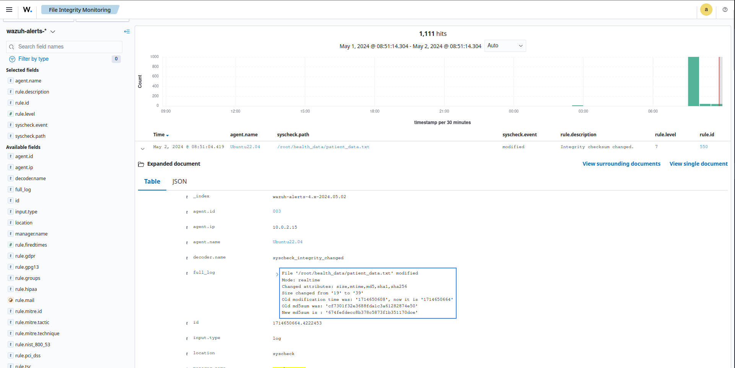This screenshot has width=735, height=368.
Task: Open View single document link
Action: click(x=698, y=164)
